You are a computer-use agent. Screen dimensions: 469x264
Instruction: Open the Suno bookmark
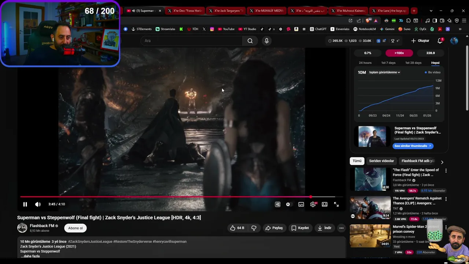(404, 29)
